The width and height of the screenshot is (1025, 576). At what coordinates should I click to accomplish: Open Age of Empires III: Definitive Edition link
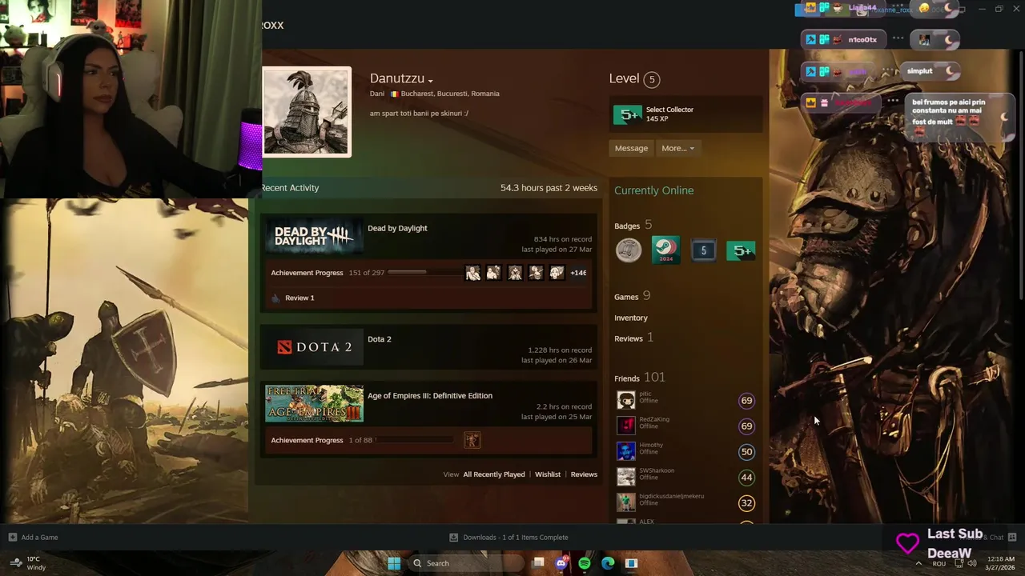pyautogui.click(x=430, y=396)
